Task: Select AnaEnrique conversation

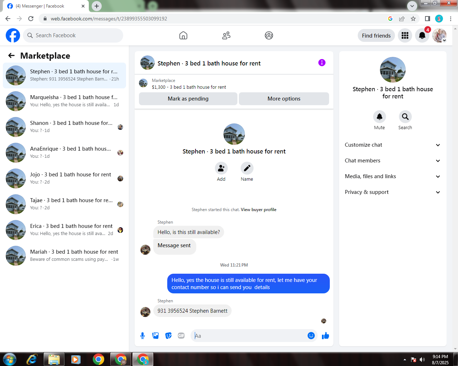Action: [x=64, y=153]
